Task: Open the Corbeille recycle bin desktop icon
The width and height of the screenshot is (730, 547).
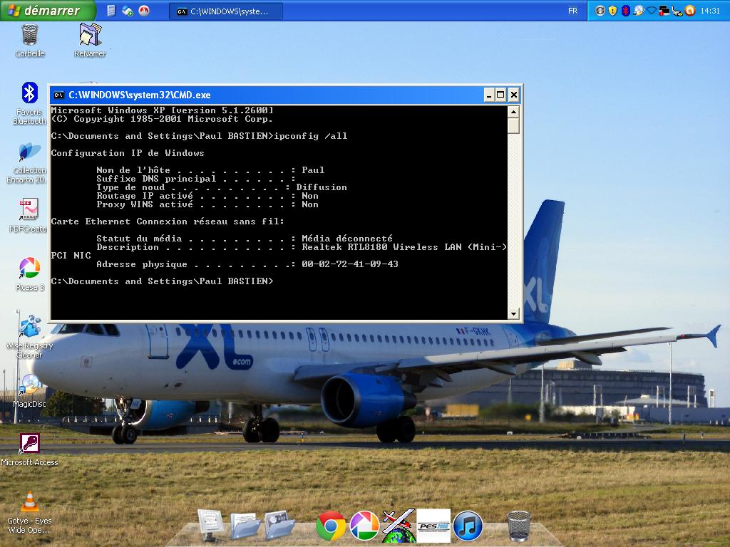Action: pyautogui.click(x=30, y=40)
